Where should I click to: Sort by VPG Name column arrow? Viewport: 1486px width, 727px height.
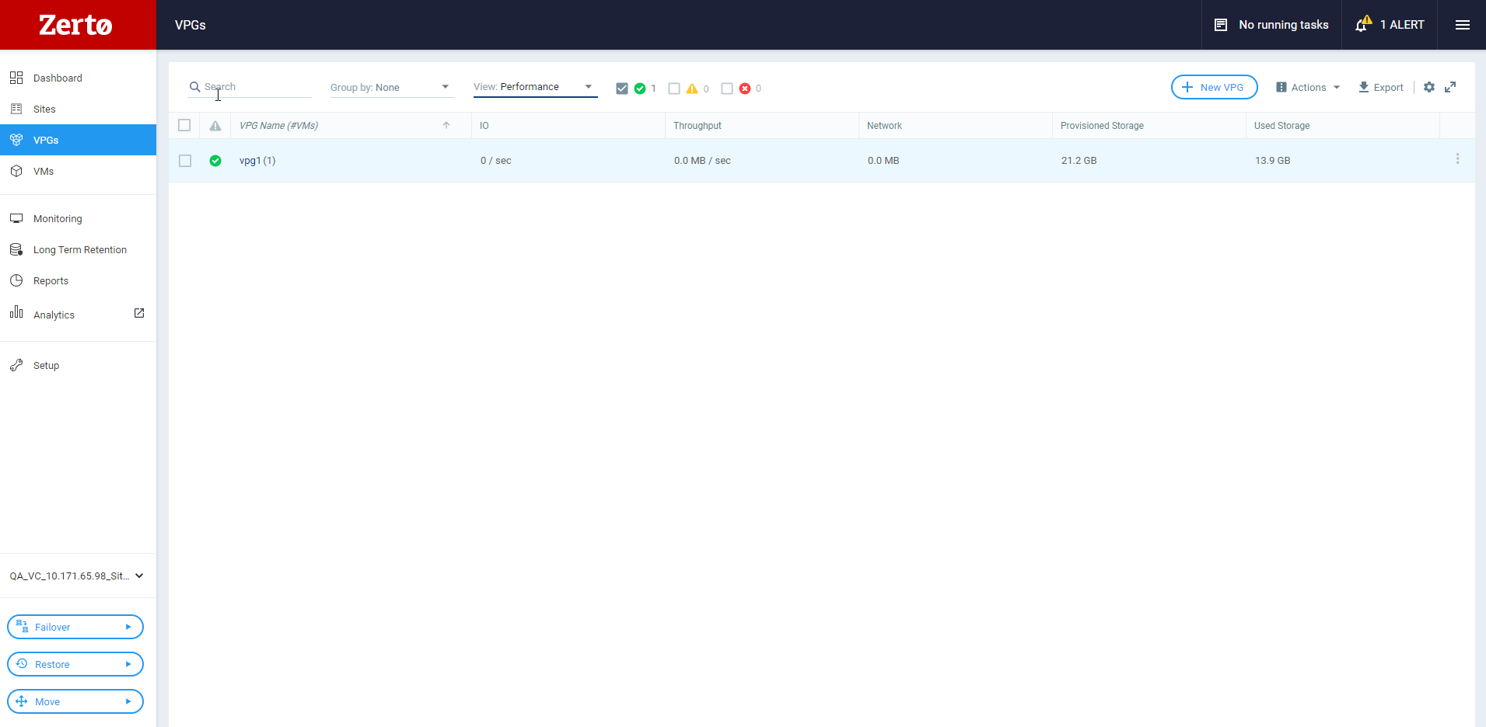coord(446,125)
